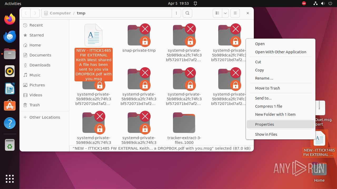Choose Open from context menu

coord(281,44)
